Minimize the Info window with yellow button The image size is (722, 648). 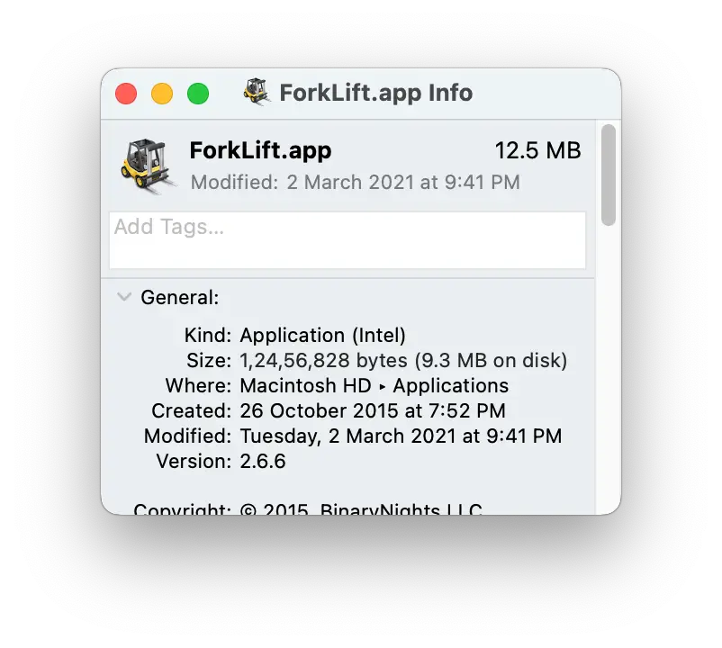(x=162, y=94)
